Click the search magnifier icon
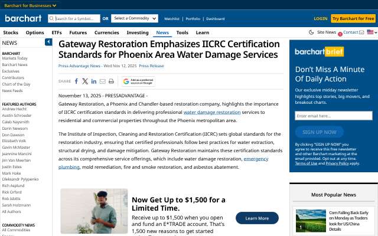Screen dimensions: 378x236 [51, 18]
